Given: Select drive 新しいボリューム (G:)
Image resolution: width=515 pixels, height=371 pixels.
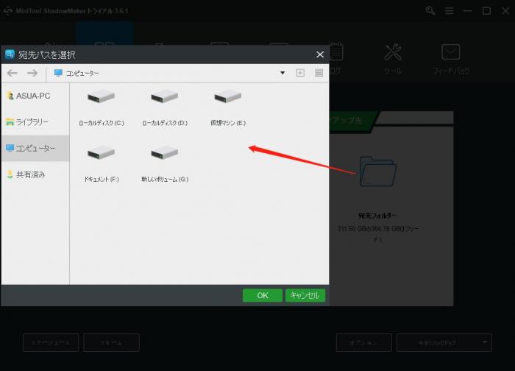Looking at the screenshot, I should pyautogui.click(x=165, y=164).
